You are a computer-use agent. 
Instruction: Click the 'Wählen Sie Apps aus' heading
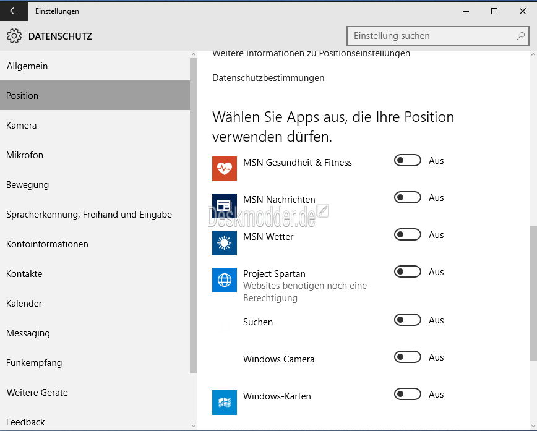coord(333,127)
